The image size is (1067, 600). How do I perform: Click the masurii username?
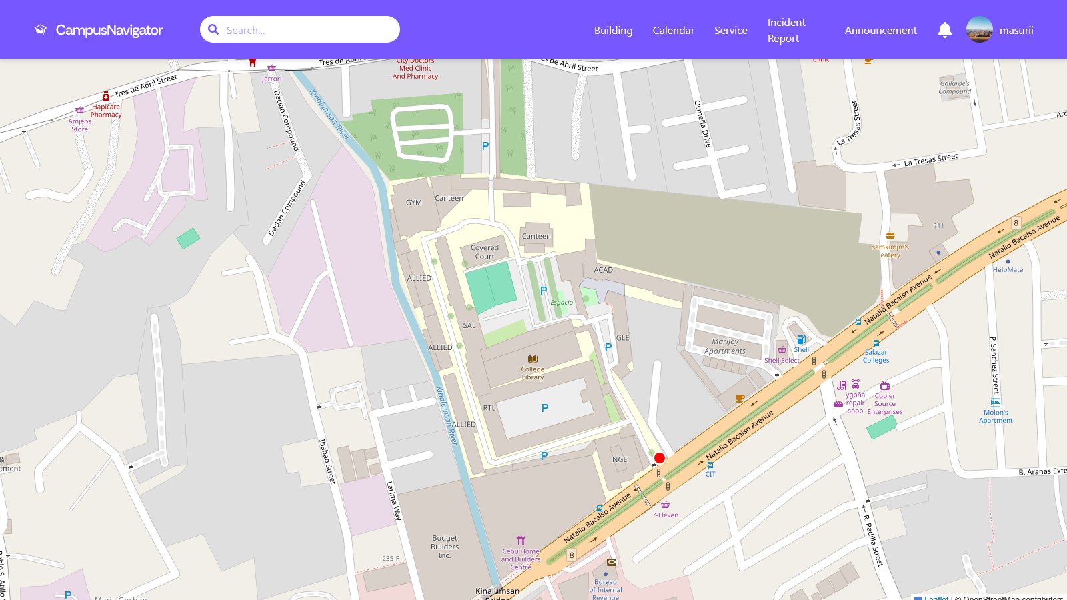coord(1016,30)
